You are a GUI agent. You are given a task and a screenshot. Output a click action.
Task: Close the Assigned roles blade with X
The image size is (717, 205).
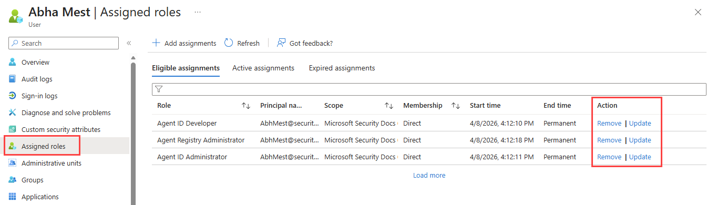tap(698, 12)
